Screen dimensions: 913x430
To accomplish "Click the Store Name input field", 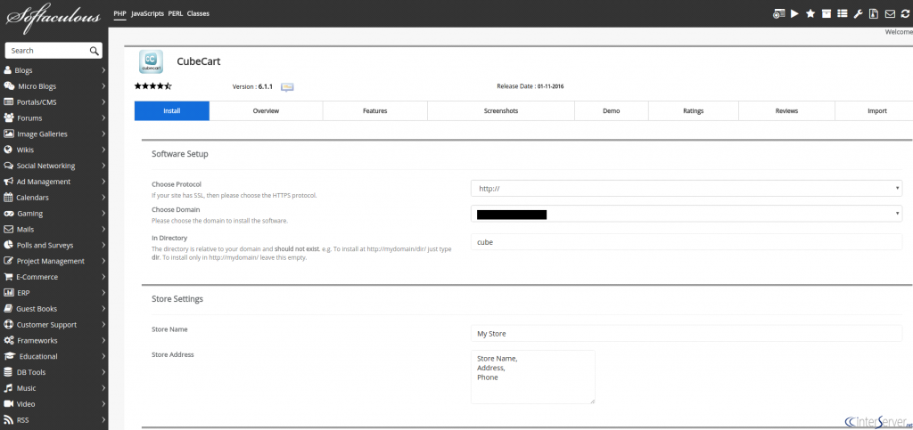I will click(x=687, y=334).
